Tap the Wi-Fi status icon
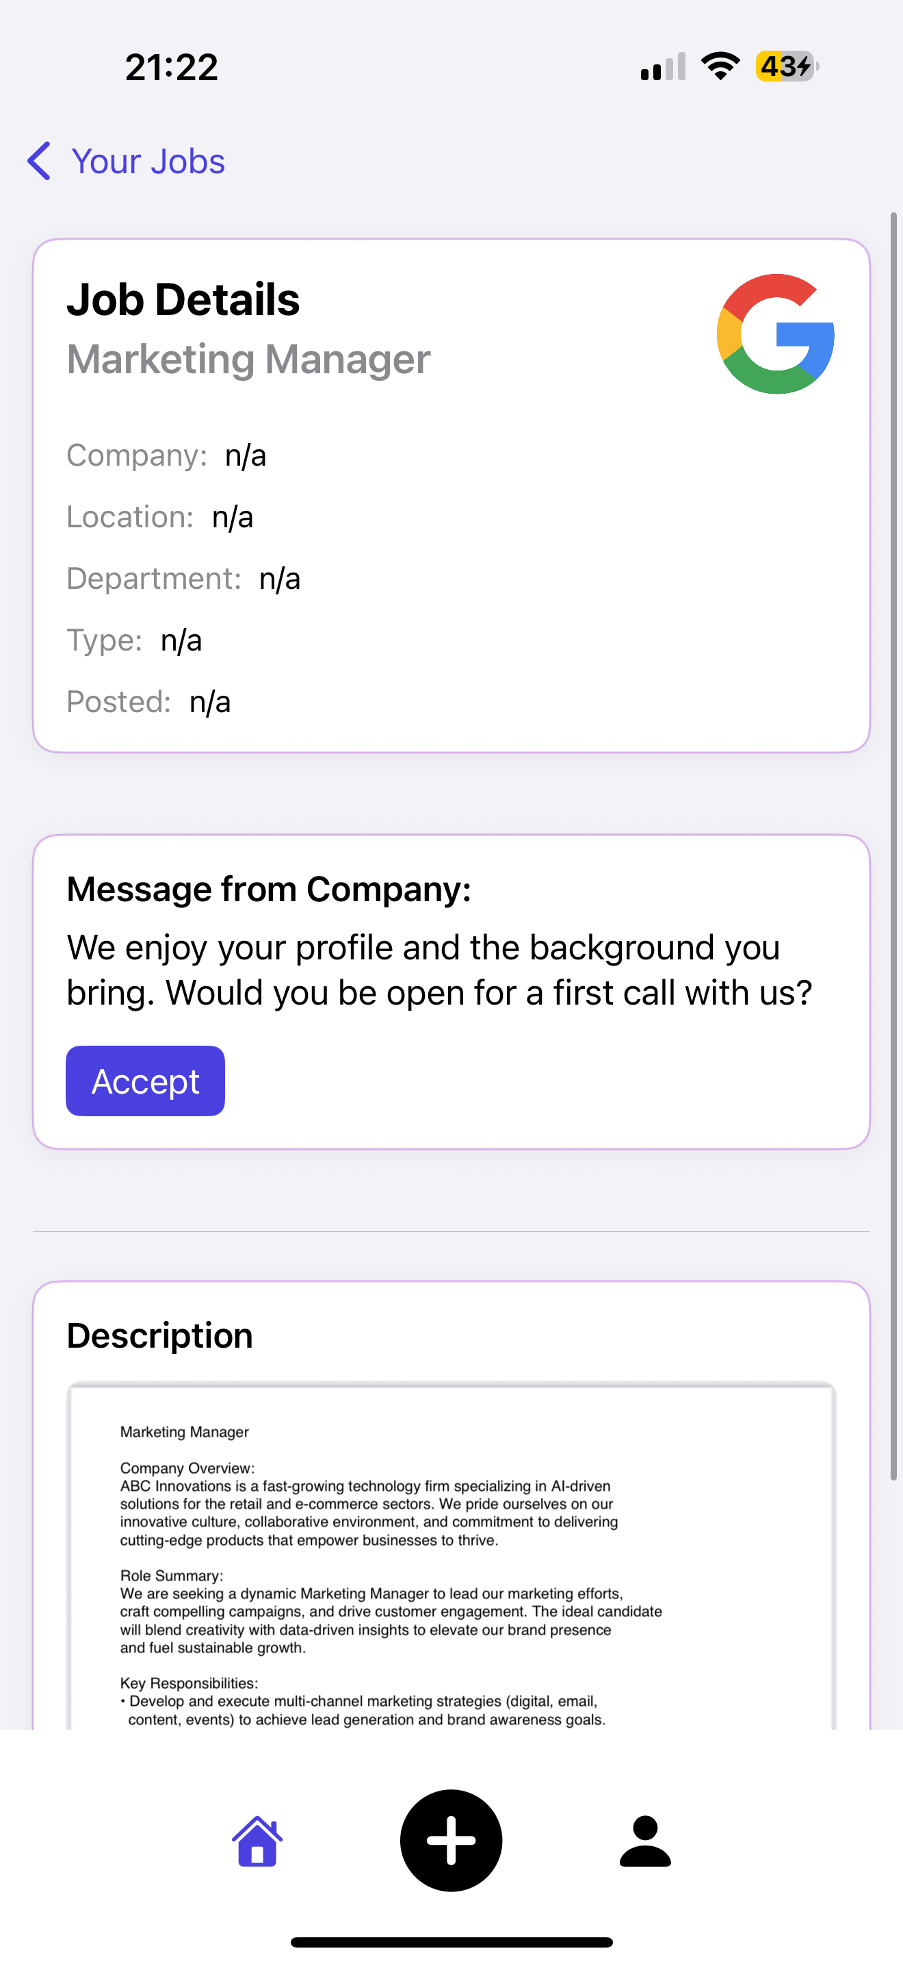This screenshot has width=903, height=1964. pos(720,66)
